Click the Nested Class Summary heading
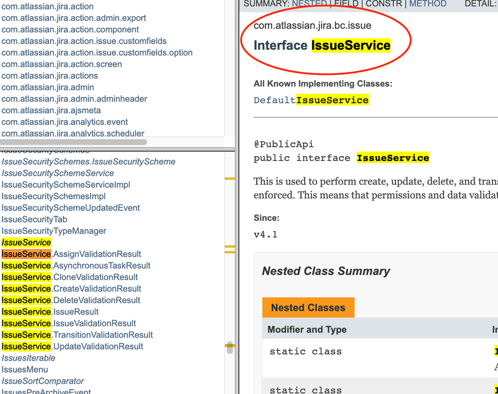Screen dimensions: 498x394 pos(326,271)
